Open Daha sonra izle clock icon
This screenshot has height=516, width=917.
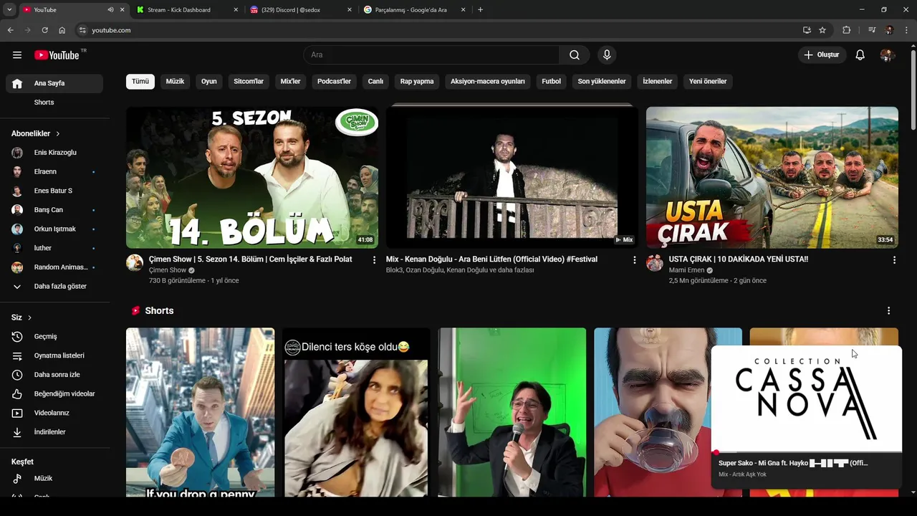coord(17,375)
